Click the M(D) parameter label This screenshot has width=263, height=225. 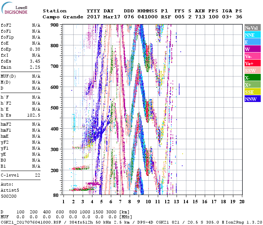tap(6, 82)
